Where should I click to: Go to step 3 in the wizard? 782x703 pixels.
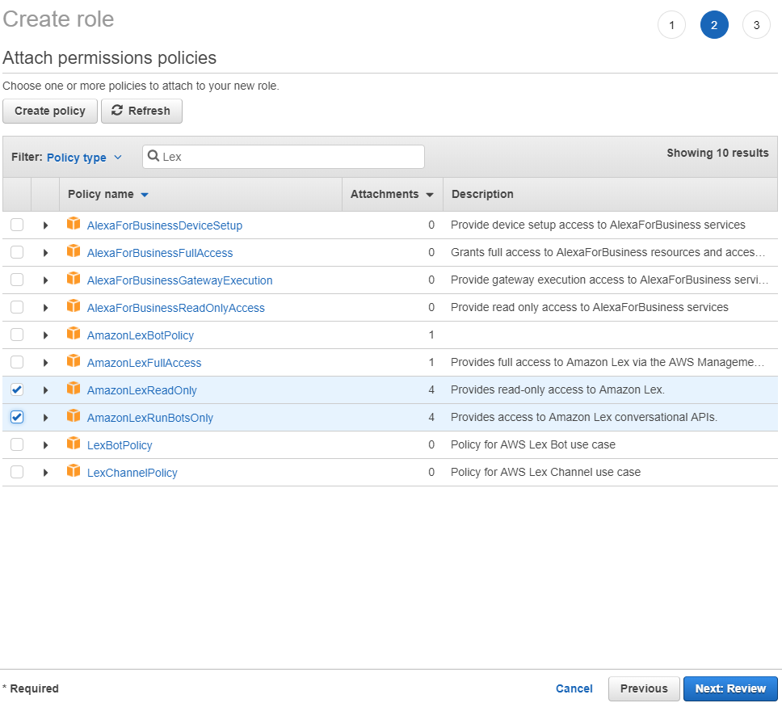coord(756,24)
